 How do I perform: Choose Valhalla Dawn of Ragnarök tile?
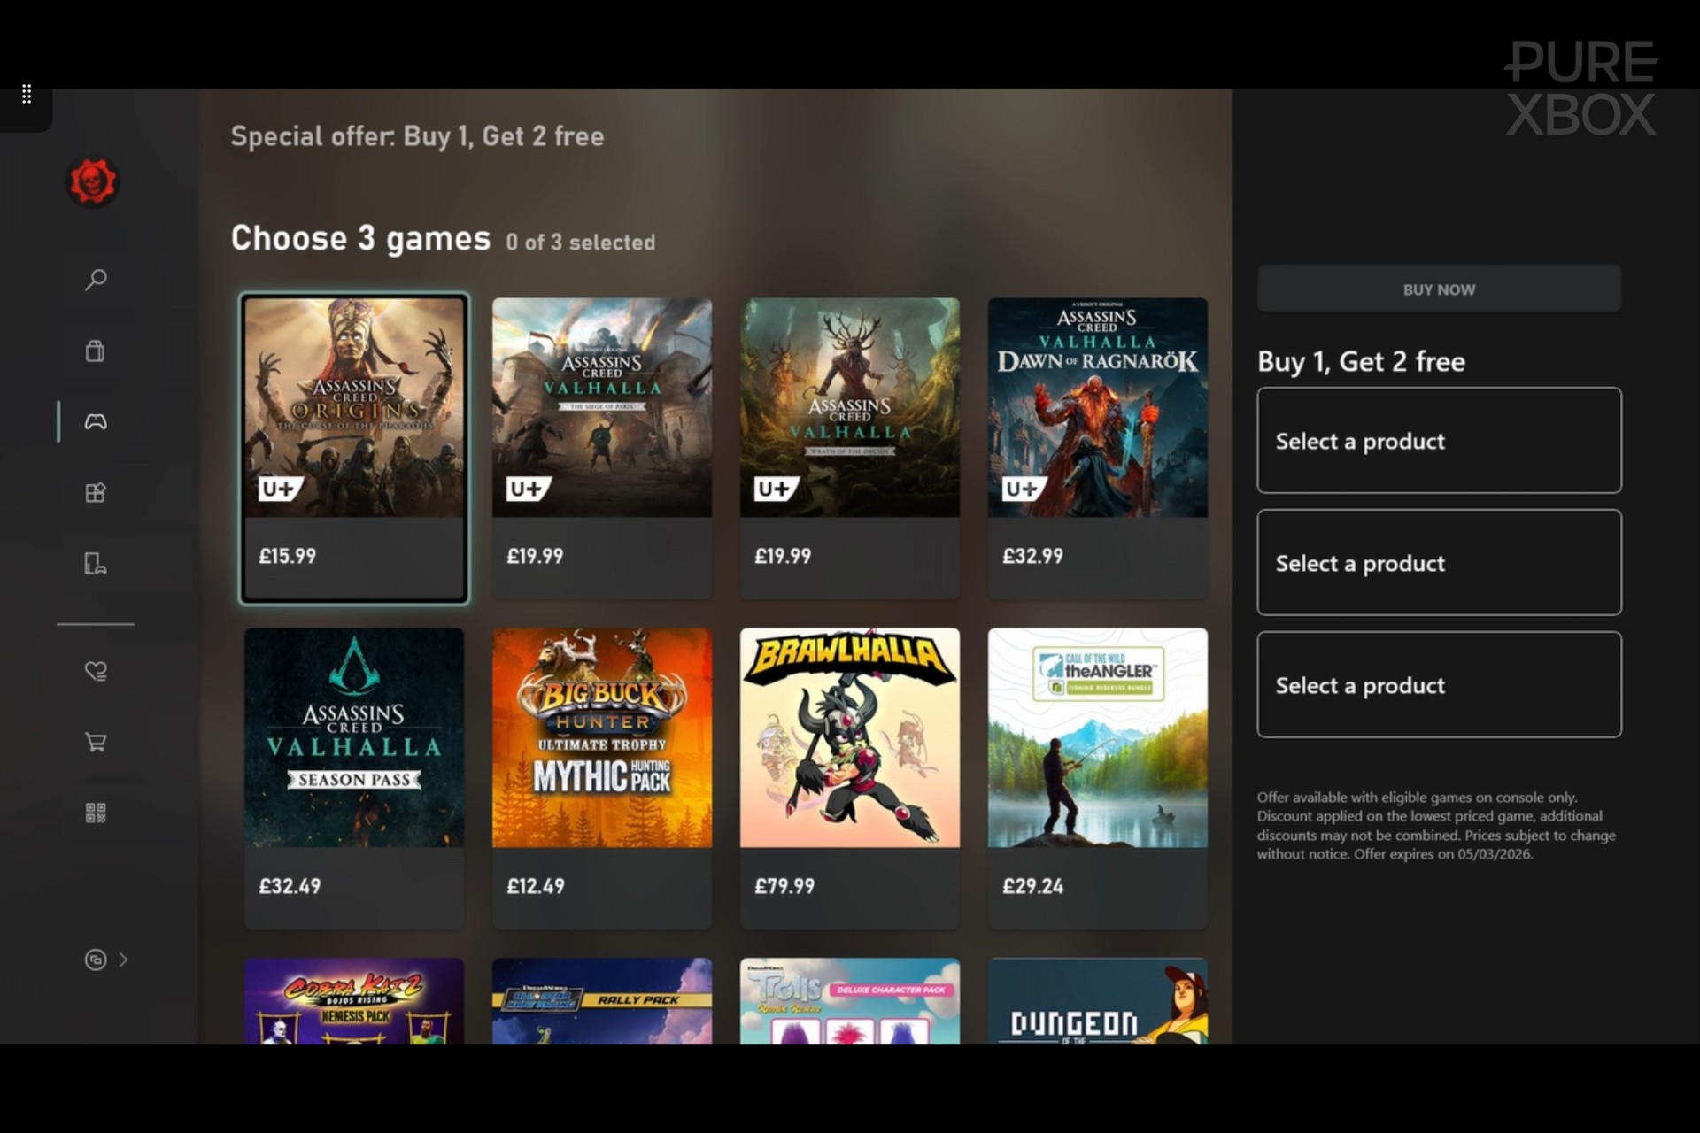pyautogui.click(x=1098, y=449)
